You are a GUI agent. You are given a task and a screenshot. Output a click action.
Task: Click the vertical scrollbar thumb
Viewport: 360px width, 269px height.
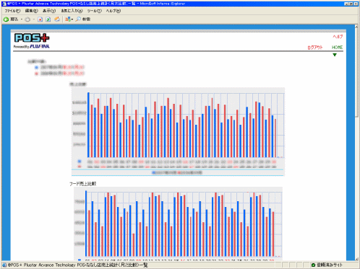356,73
